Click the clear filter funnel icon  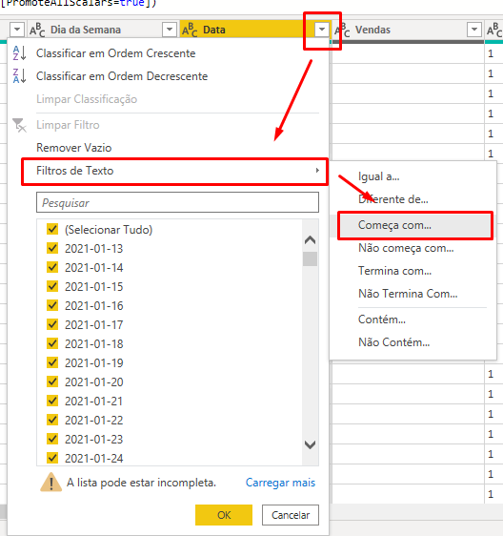(19, 125)
